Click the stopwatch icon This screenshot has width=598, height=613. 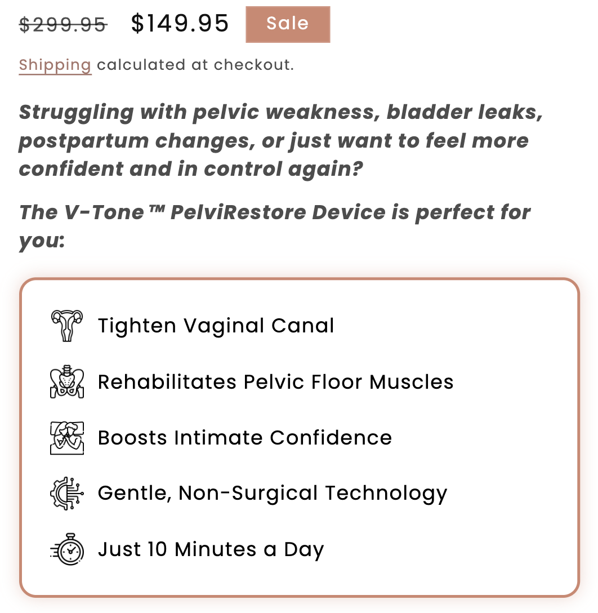[67, 549]
